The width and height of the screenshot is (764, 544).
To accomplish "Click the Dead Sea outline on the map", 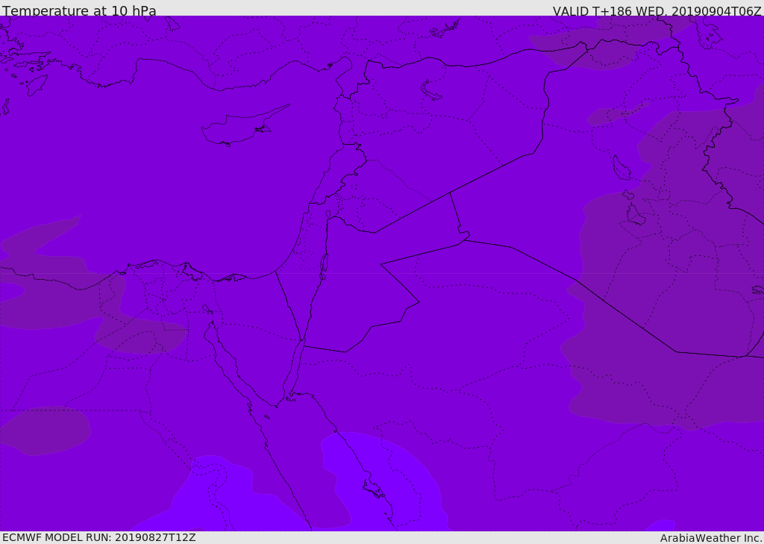I will (x=324, y=266).
